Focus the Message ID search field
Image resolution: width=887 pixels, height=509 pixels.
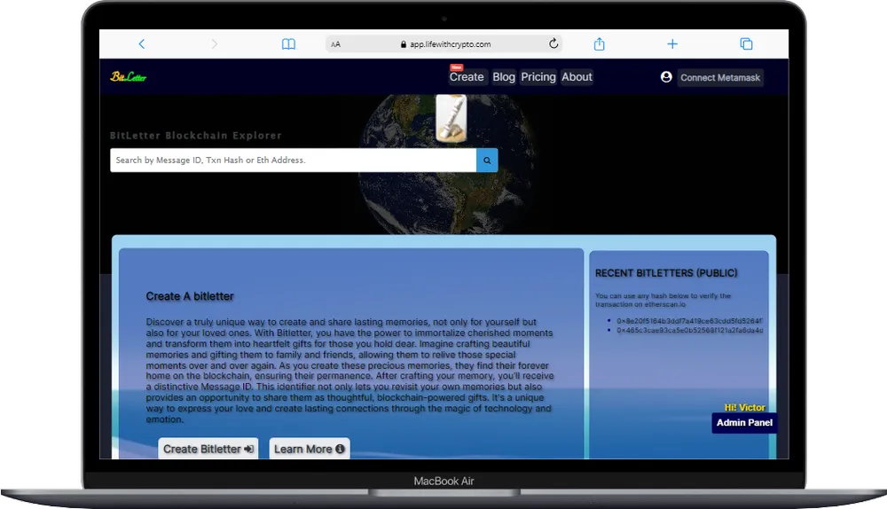(x=293, y=161)
